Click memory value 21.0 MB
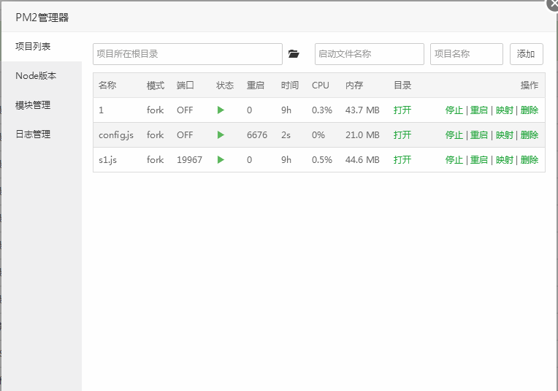Screen dimensions: 558x391 (362, 135)
